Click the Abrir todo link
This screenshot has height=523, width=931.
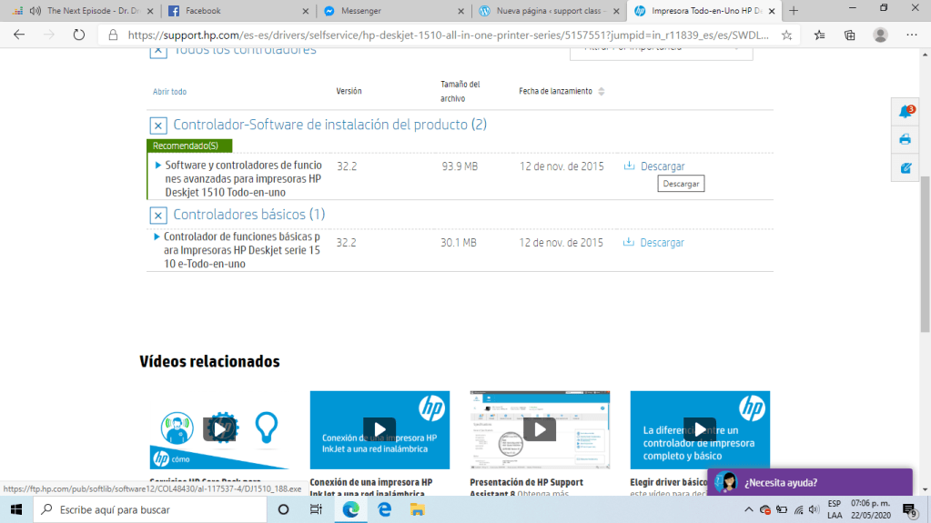coord(170,92)
